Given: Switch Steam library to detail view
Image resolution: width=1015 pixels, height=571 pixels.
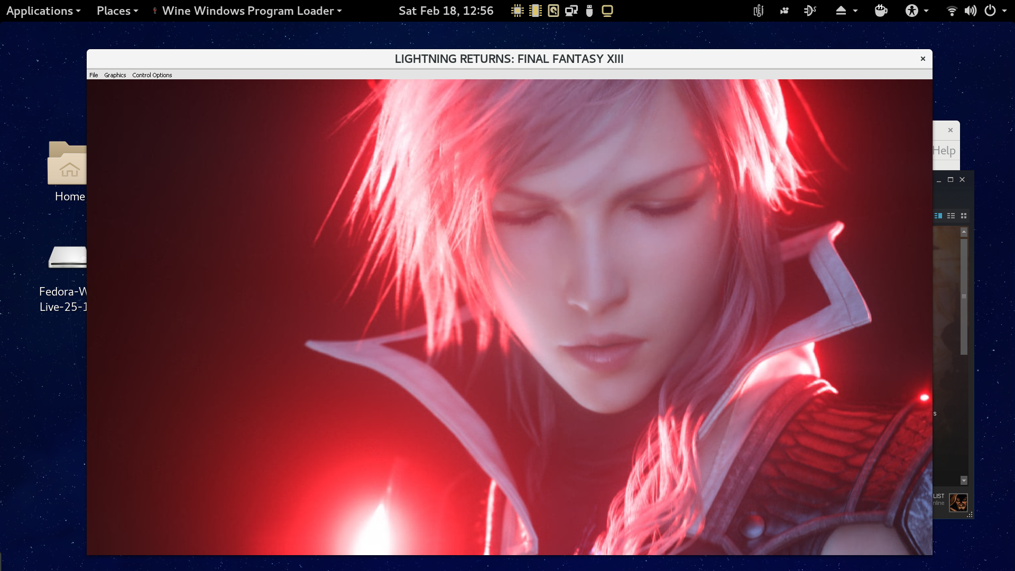Looking at the screenshot, I should point(938,216).
